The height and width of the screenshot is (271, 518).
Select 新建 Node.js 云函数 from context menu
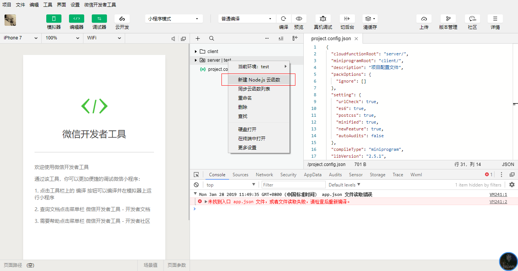point(259,80)
